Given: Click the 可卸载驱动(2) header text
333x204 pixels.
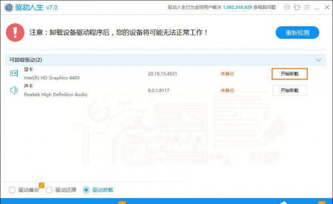Looking at the screenshot, I should coord(26,60).
